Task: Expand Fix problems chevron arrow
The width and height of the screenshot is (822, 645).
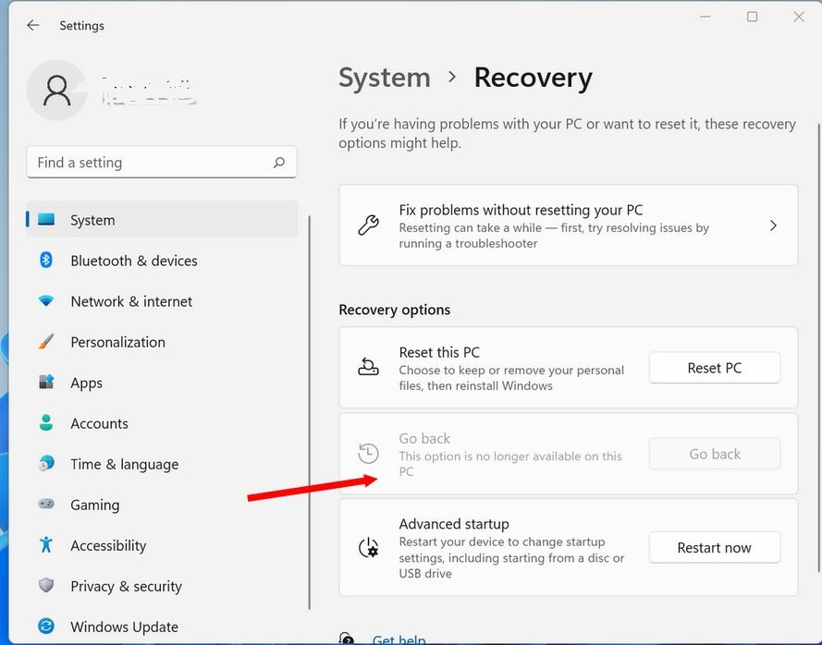Action: coord(773,225)
